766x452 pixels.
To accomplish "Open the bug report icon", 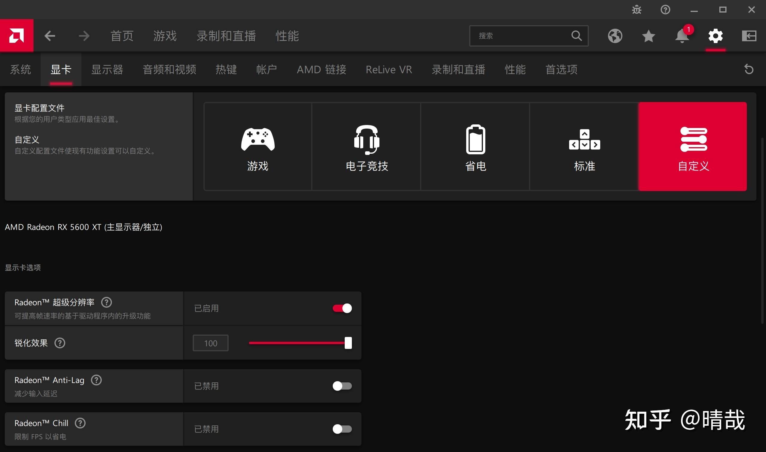I will pyautogui.click(x=636, y=10).
